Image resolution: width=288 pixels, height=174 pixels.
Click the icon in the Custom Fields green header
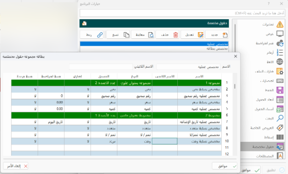(84, 23)
